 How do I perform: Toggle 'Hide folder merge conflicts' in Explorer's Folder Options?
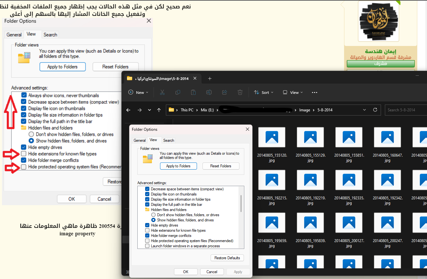click(x=147, y=236)
